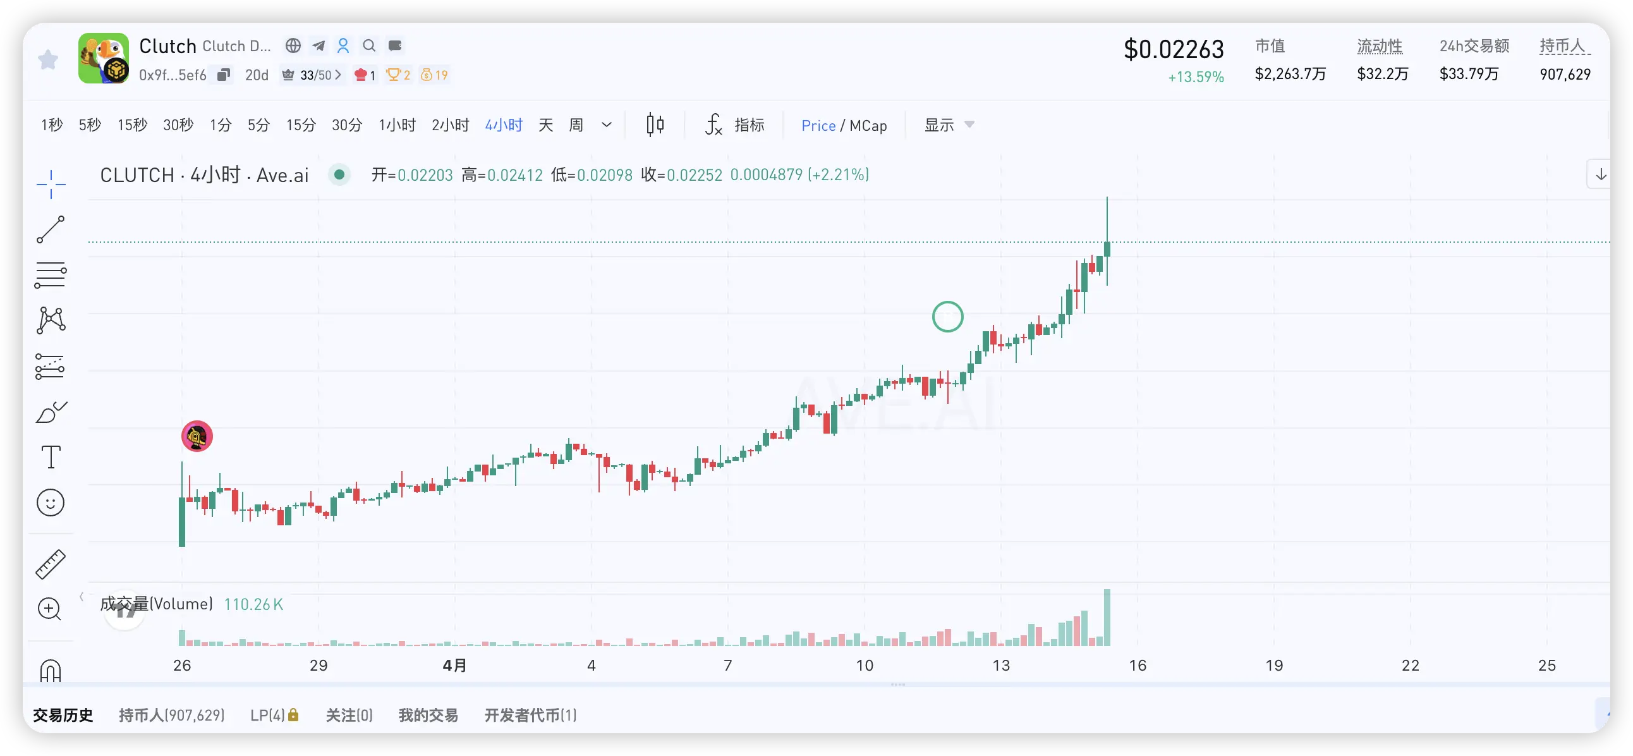Open the project's Telegram link icon
Image resolution: width=1633 pixels, height=756 pixels.
click(319, 46)
